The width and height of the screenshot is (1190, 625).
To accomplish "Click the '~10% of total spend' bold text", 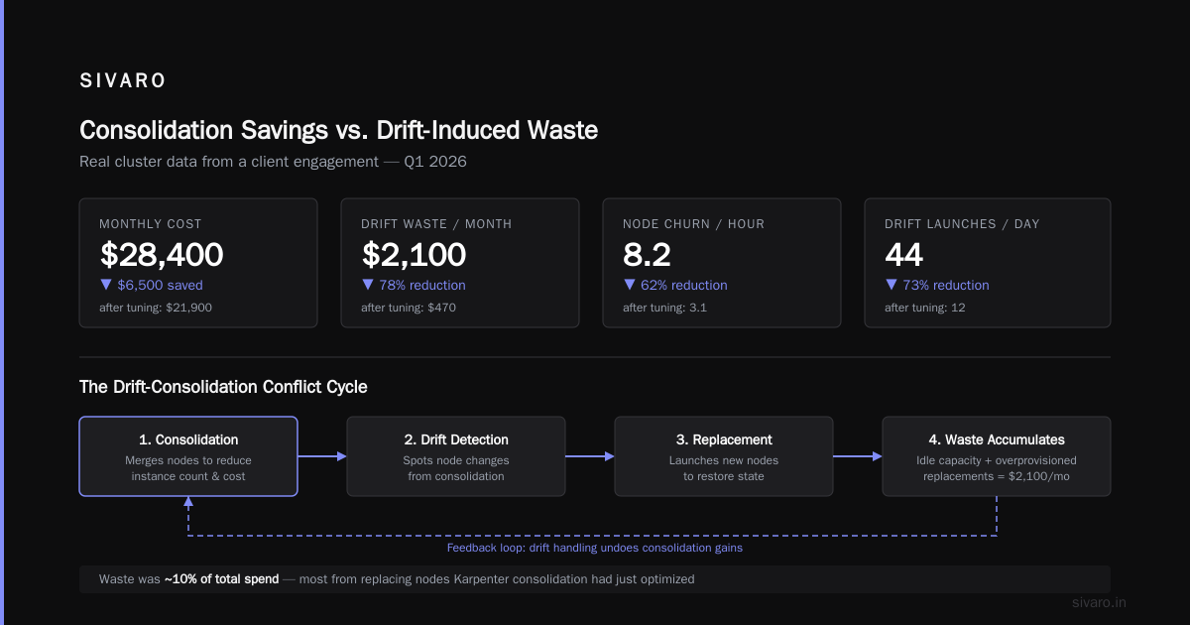I will pyautogui.click(x=221, y=579).
